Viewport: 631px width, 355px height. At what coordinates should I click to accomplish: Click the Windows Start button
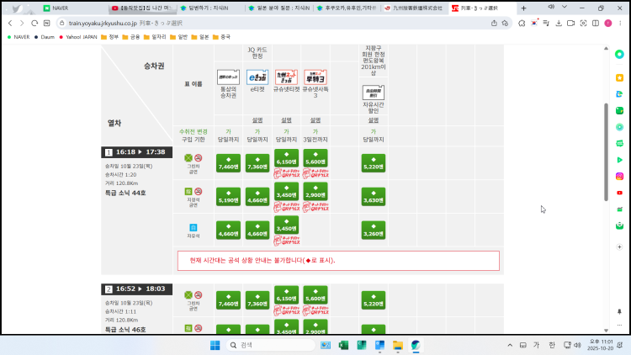click(214, 345)
